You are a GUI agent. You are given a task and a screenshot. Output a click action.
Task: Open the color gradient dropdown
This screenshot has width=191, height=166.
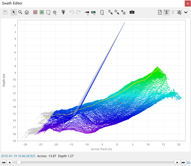93,13
